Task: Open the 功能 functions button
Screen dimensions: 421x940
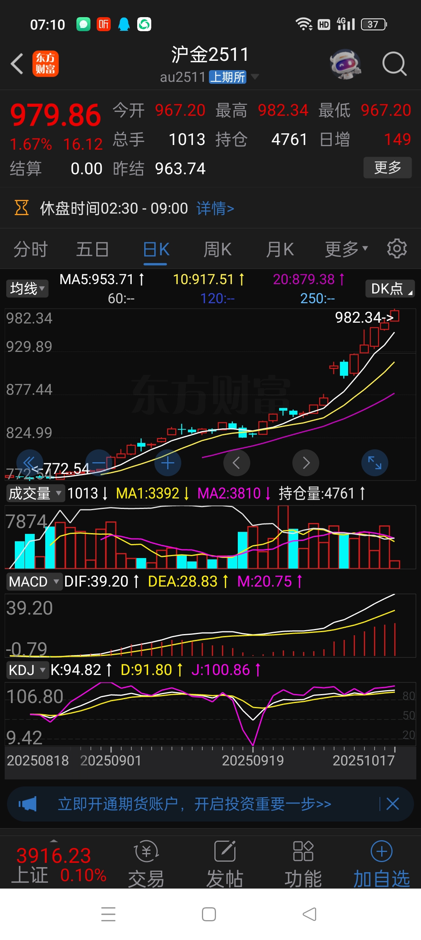Action: 303,864
